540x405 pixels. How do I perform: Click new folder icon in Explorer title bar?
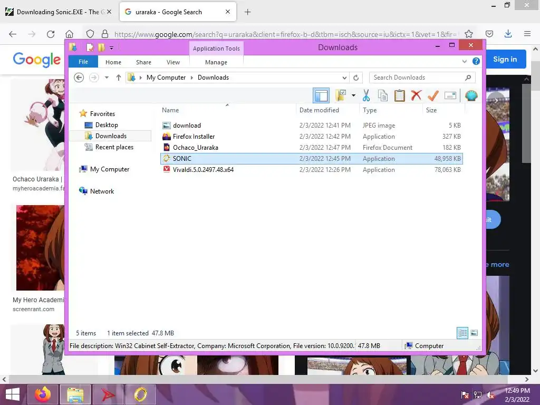pos(101,47)
